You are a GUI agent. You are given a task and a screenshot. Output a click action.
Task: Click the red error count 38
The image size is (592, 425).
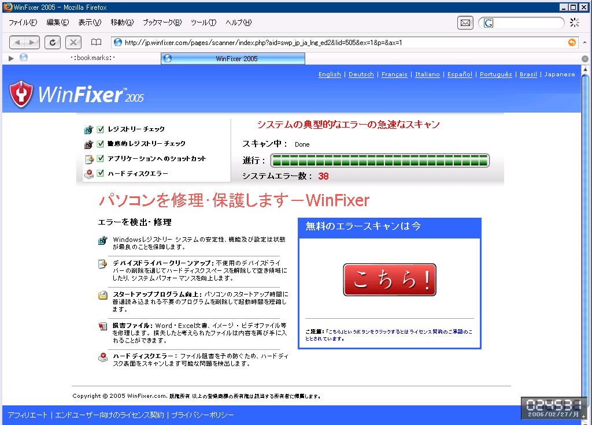click(x=323, y=176)
